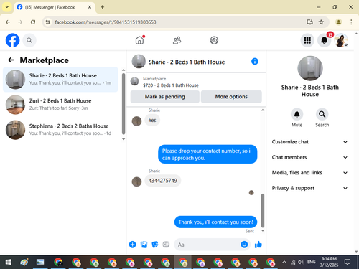Click Sharie's 'Yes' message bubble
Image resolution: width=359 pixels, height=269 pixels.
[x=152, y=120]
